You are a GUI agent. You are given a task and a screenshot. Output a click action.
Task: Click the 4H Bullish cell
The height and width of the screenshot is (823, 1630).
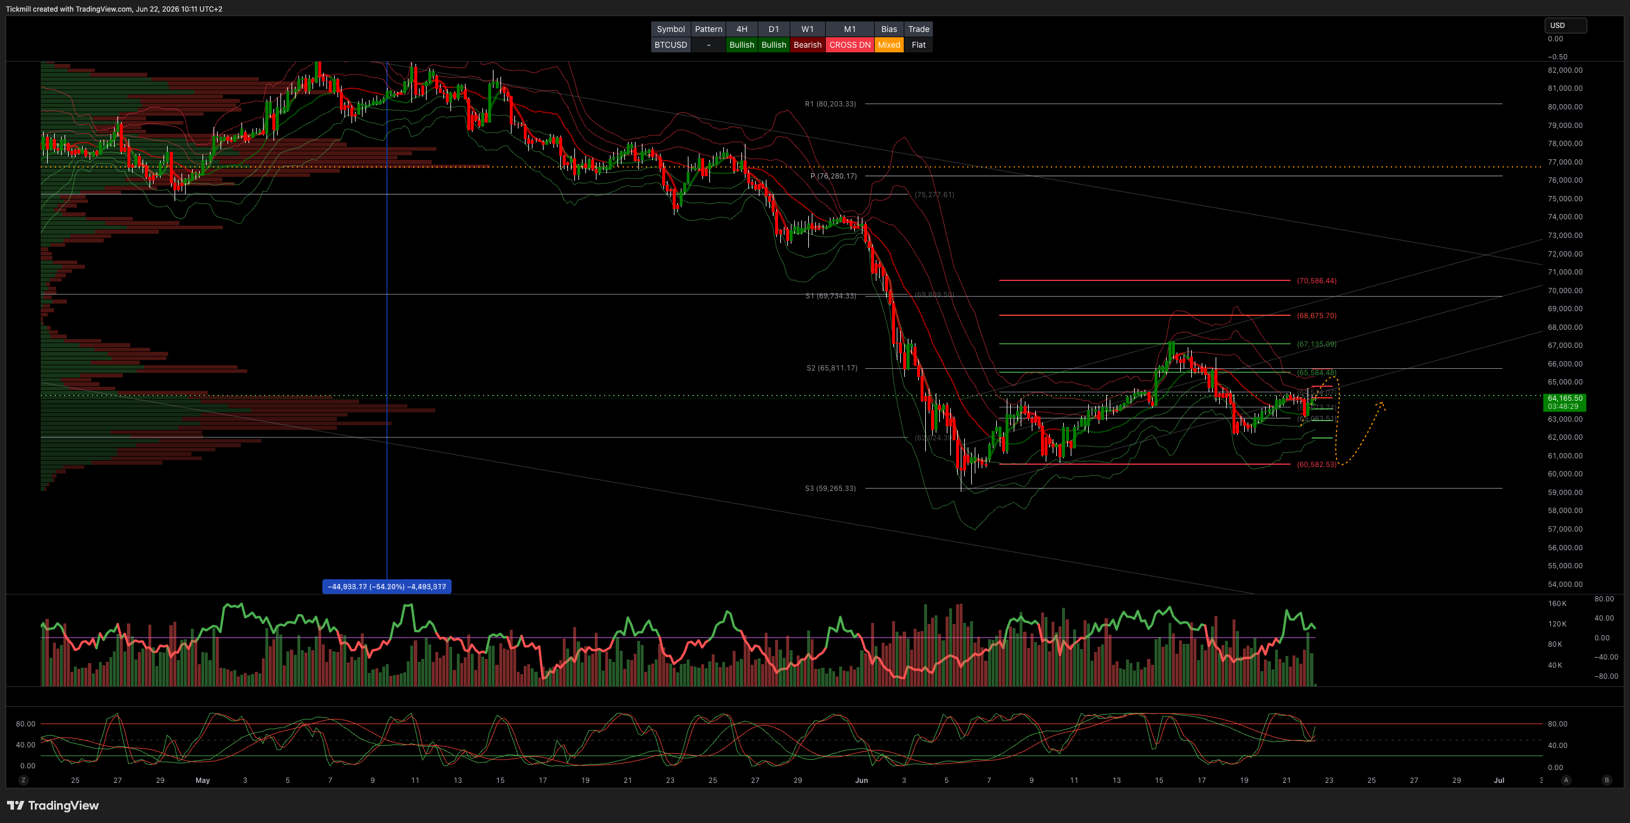741,45
